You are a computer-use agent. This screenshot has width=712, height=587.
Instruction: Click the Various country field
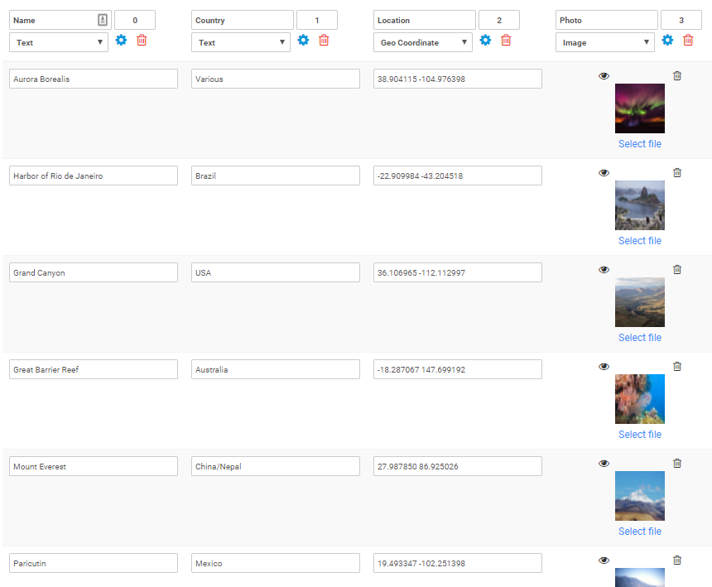pyautogui.click(x=275, y=79)
